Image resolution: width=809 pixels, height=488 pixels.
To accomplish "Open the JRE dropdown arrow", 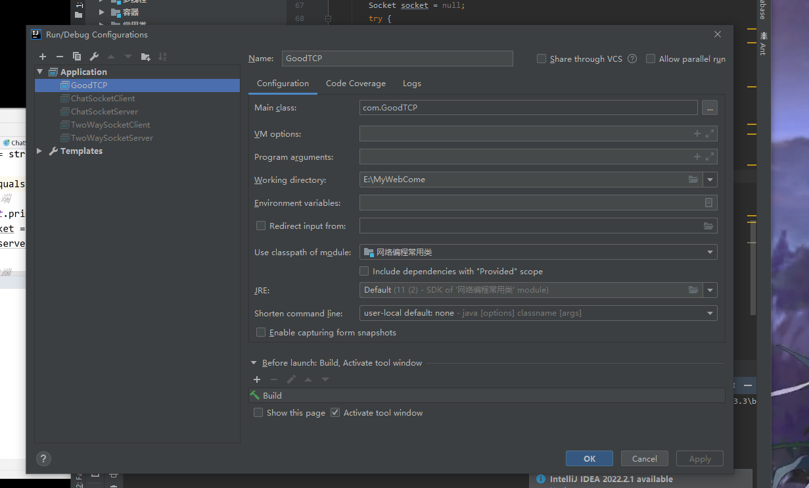I will 710,290.
